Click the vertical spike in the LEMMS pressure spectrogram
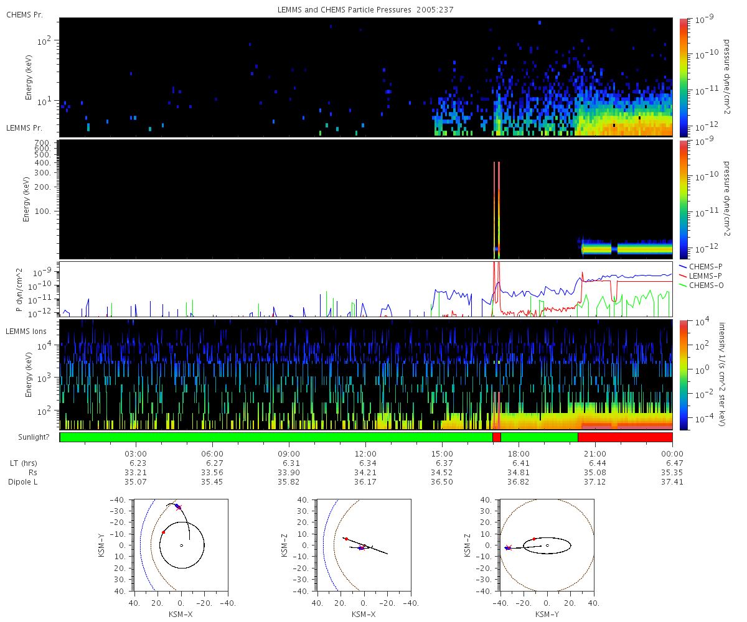747x622 pixels. (497, 205)
